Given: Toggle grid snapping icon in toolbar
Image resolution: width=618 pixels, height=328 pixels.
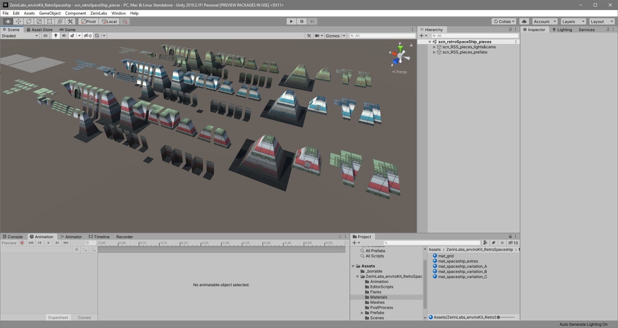Looking at the screenshot, I should click(125, 21).
